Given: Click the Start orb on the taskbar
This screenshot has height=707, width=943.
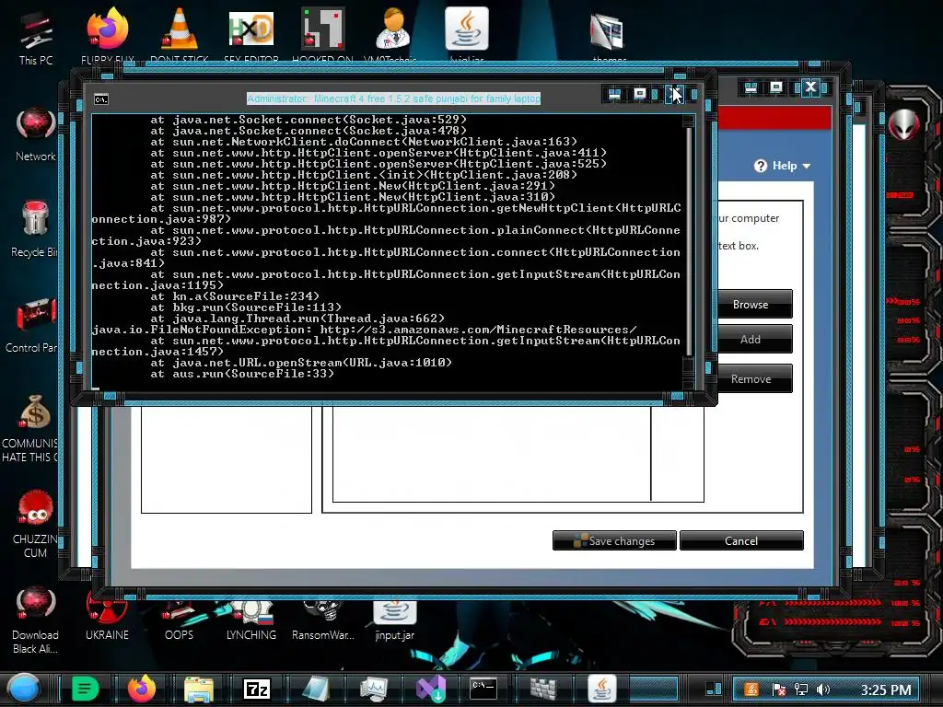Looking at the screenshot, I should point(23,689).
